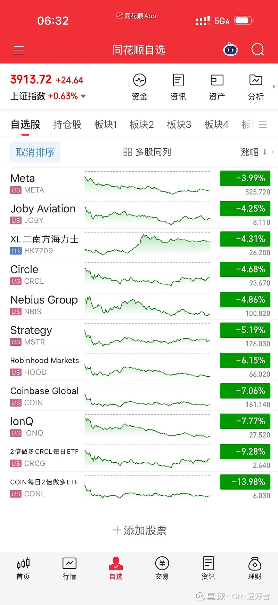Screen dimensions: 278x605
Task: Open the search magnifier icon
Action: pos(257,50)
